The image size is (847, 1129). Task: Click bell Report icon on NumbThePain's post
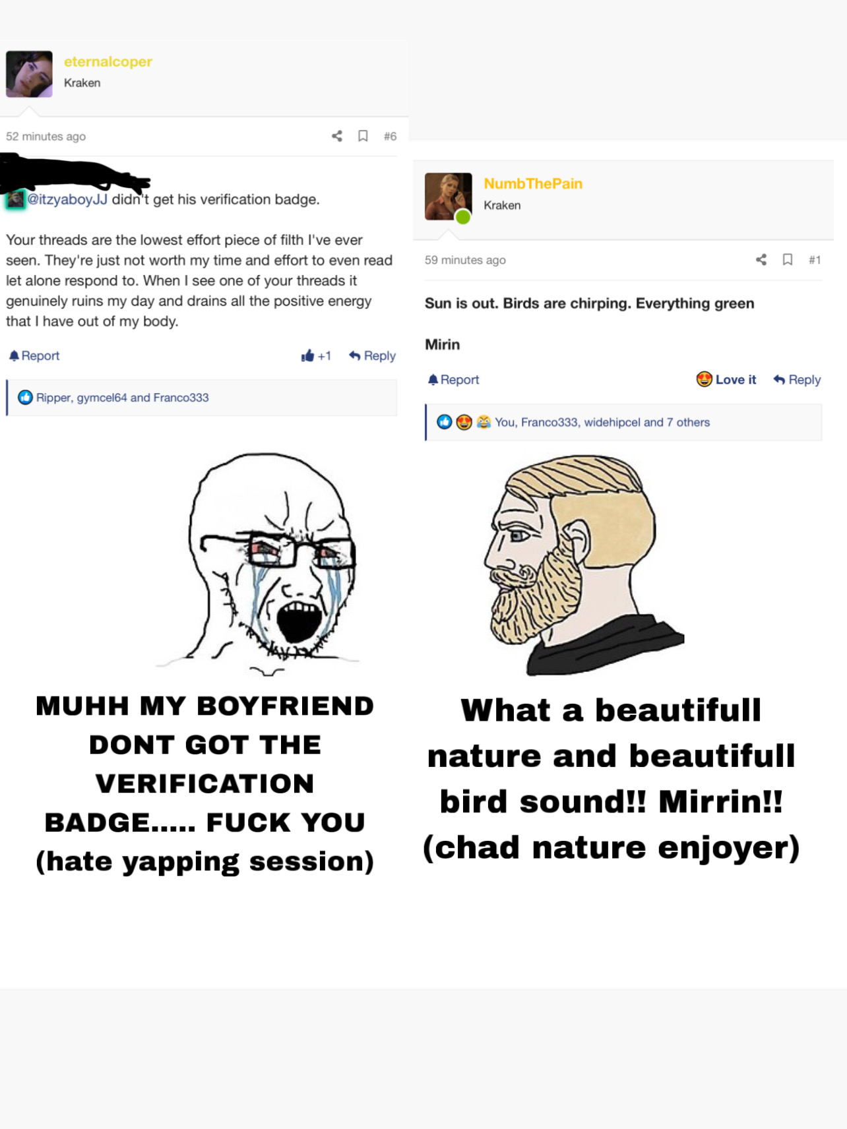(x=433, y=379)
